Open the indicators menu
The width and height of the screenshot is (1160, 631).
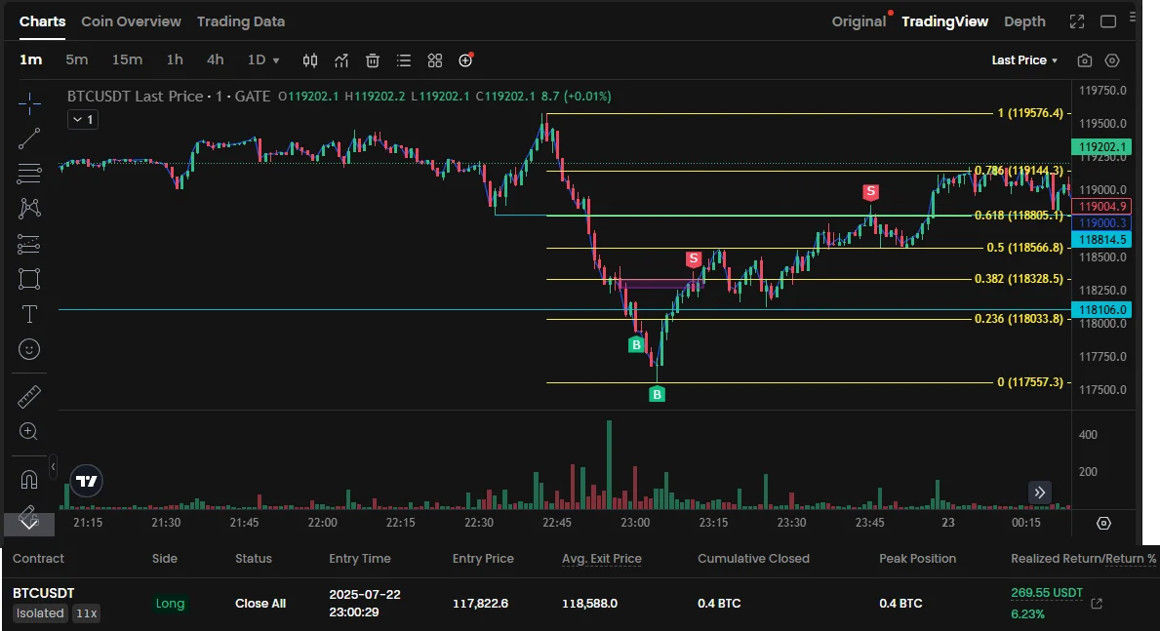click(x=341, y=60)
